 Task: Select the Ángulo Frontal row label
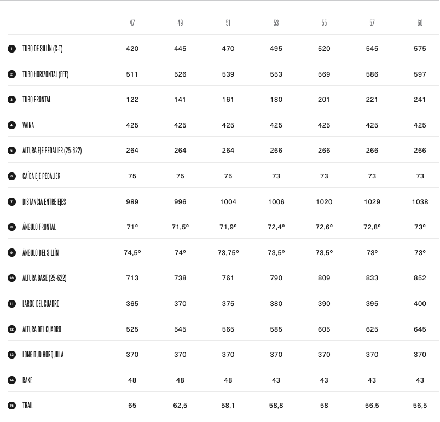point(39,227)
